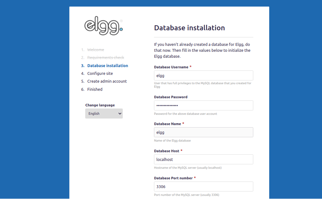The width and height of the screenshot is (322, 199).
Task: Click the Create admin account step
Action: click(x=107, y=81)
